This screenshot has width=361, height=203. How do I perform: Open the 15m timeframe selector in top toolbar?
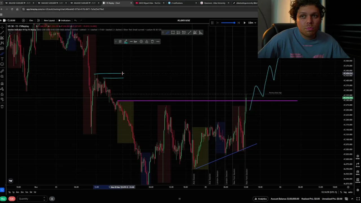coord(31,20)
